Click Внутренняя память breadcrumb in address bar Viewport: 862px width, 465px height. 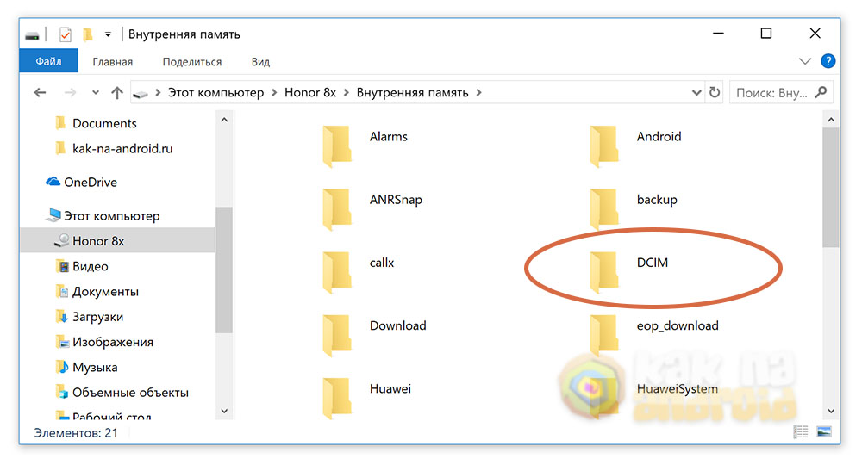pyautogui.click(x=412, y=93)
